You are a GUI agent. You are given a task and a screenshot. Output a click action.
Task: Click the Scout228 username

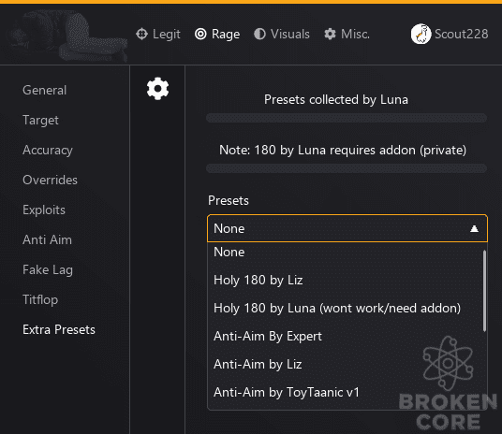(462, 34)
